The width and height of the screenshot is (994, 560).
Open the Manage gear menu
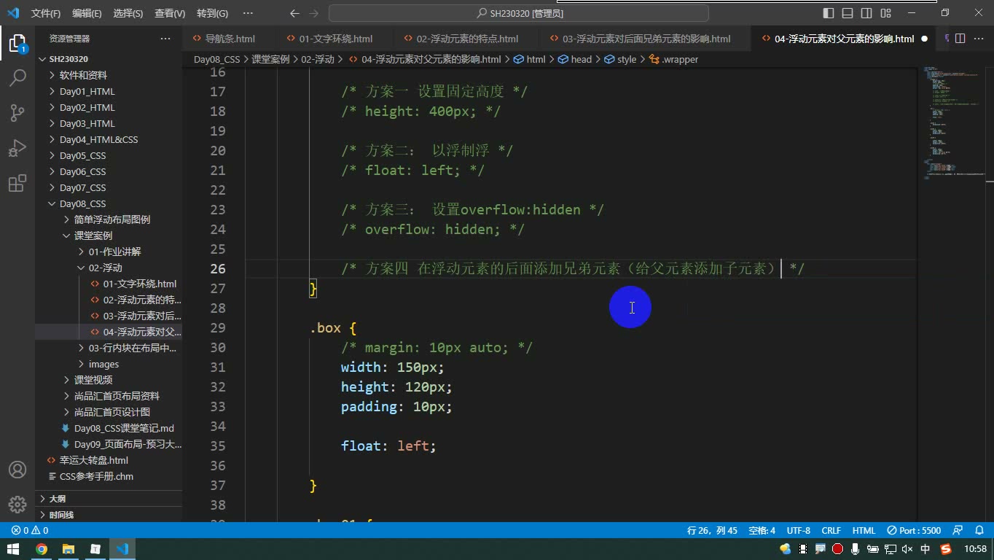coord(17,504)
